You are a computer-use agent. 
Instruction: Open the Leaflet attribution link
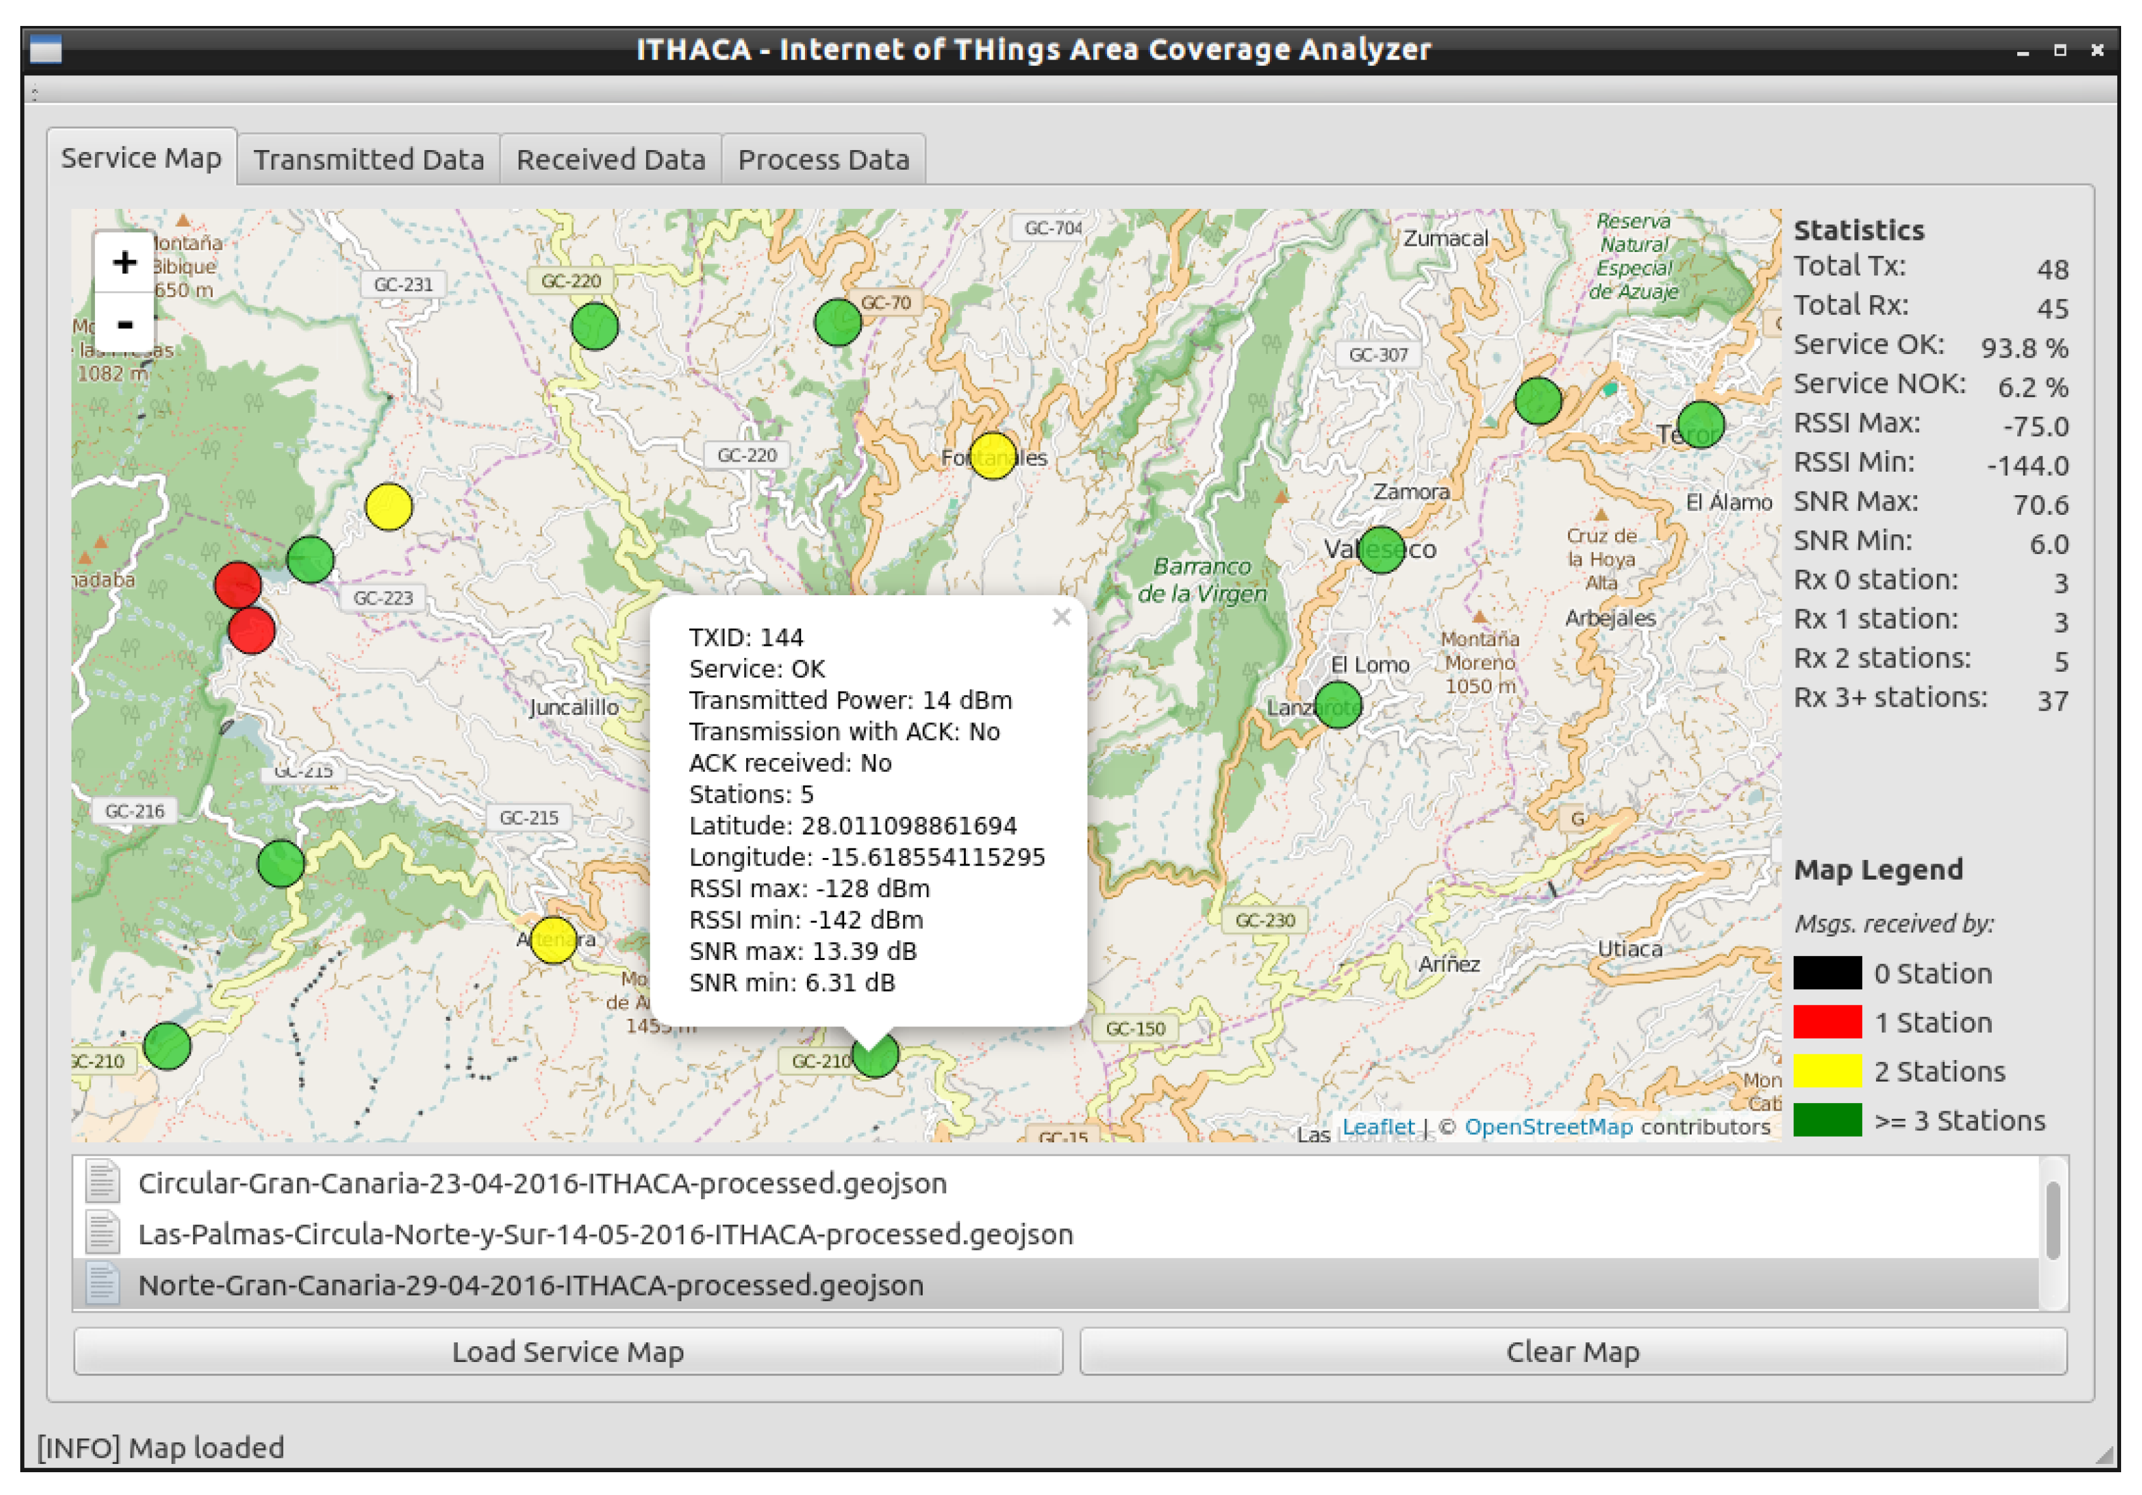1378,1126
